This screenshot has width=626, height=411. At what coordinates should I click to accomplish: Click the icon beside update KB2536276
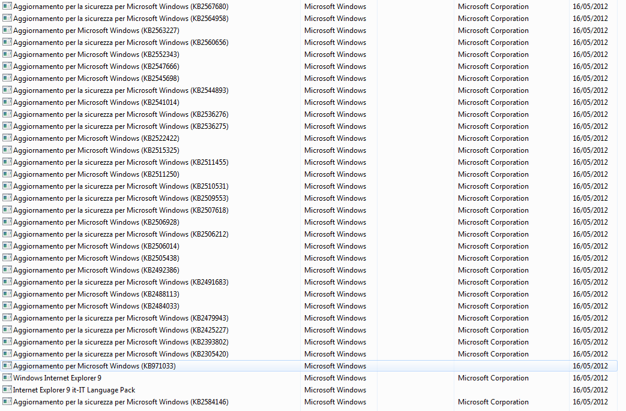tap(7, 114)
